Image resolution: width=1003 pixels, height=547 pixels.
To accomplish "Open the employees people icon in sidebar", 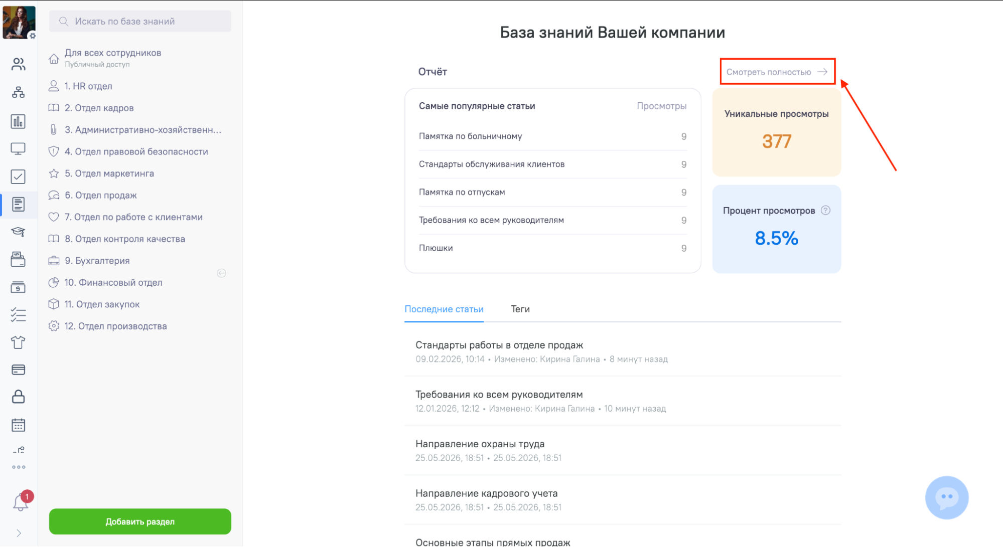I will tap(19, 64).
